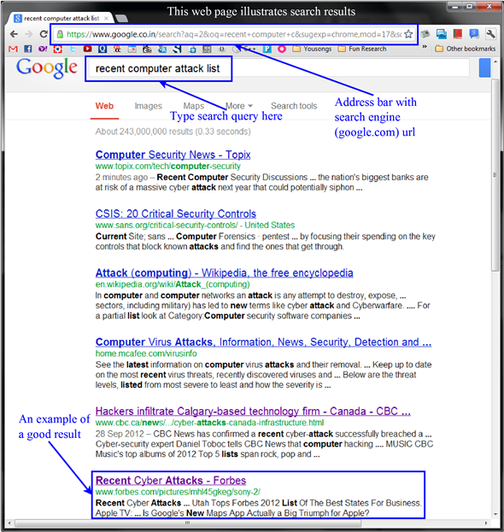Open the Chrome wrench settings menu

click(490, 33)
